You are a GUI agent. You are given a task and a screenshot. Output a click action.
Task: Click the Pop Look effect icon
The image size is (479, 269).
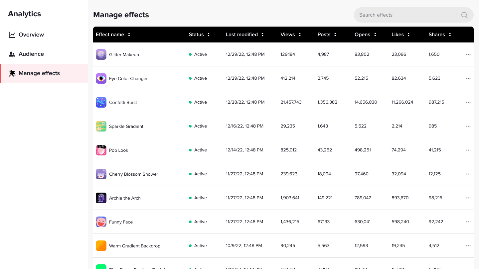tap(101, 150)
